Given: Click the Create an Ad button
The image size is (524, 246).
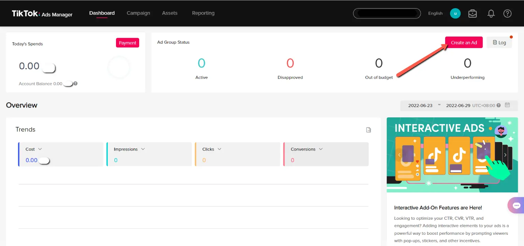Looking at the screenshot, I should tap(464, 43).
